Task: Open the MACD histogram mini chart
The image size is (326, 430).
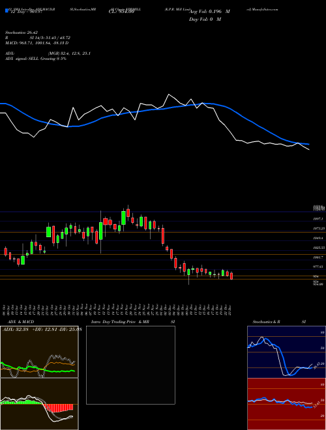Action: (x=39, y=404)
